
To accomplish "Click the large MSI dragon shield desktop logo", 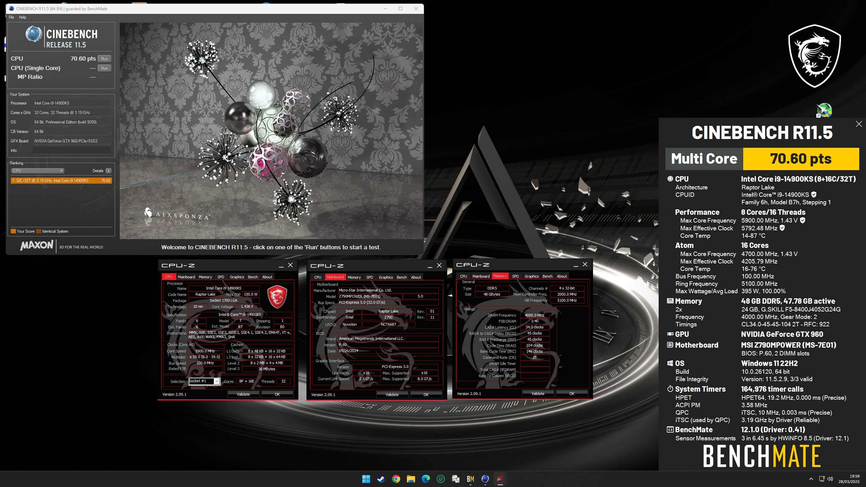I will pos(815,56).
